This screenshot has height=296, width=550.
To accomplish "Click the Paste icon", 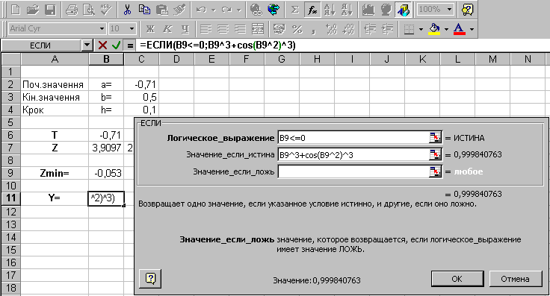I will click(162, 10).
